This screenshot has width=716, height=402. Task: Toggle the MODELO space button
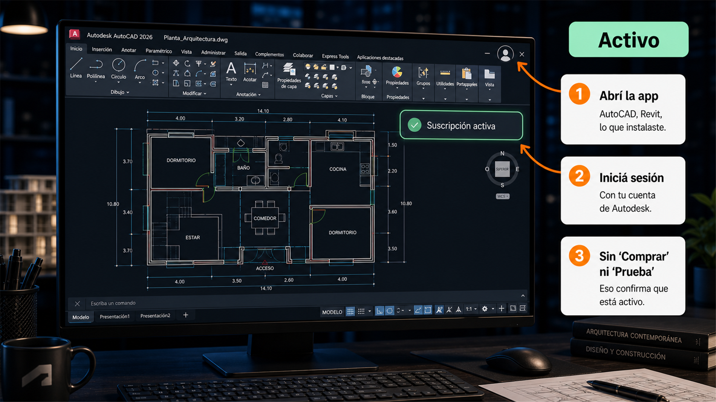click(332, 312)
